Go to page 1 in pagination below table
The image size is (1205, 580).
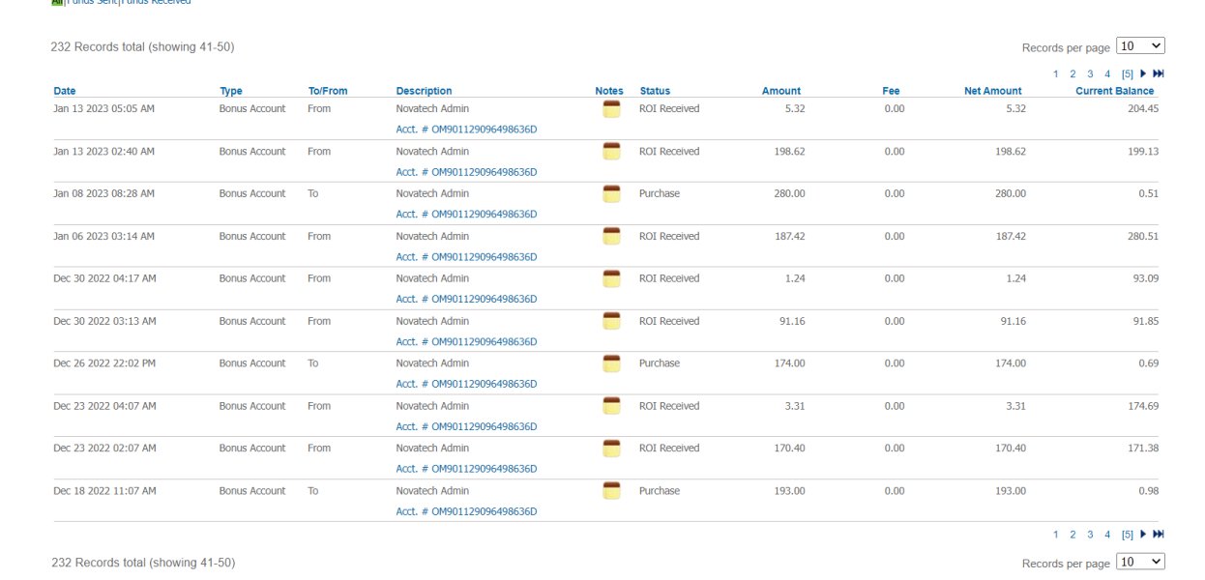[1056, 534]
